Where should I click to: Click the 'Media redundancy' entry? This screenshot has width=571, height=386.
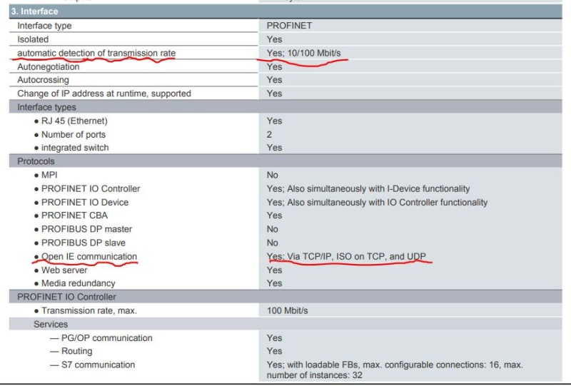pos(79,283)
